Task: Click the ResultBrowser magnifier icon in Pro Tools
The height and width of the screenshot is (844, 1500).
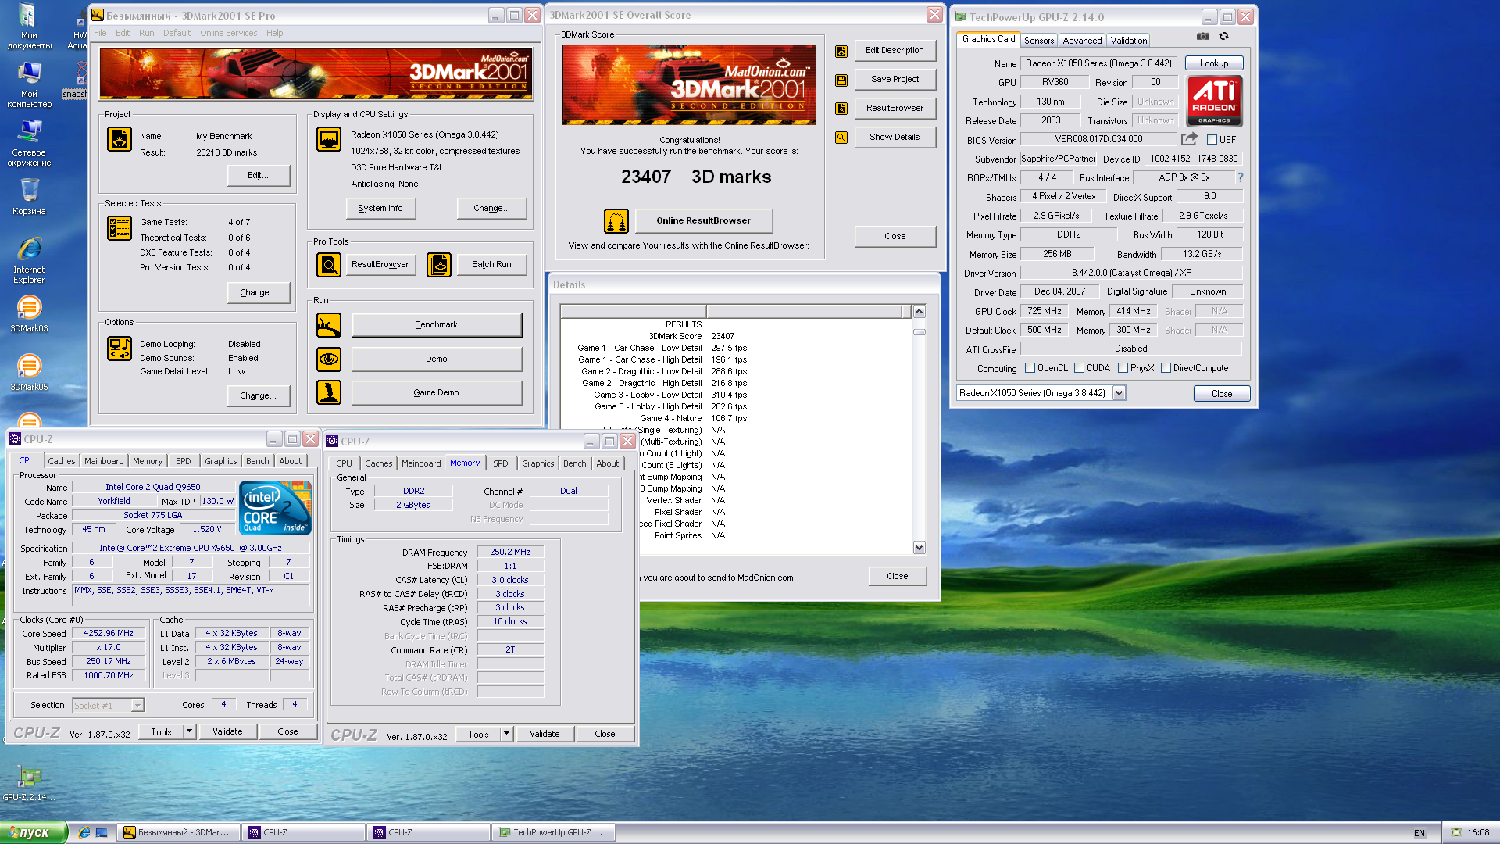Action: coord(329,265)
